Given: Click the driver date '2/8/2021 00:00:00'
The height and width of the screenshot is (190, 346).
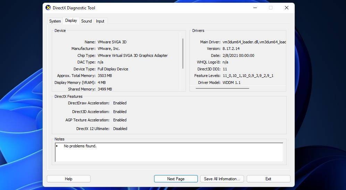Looking at the screenshot, I should (238, 55).
